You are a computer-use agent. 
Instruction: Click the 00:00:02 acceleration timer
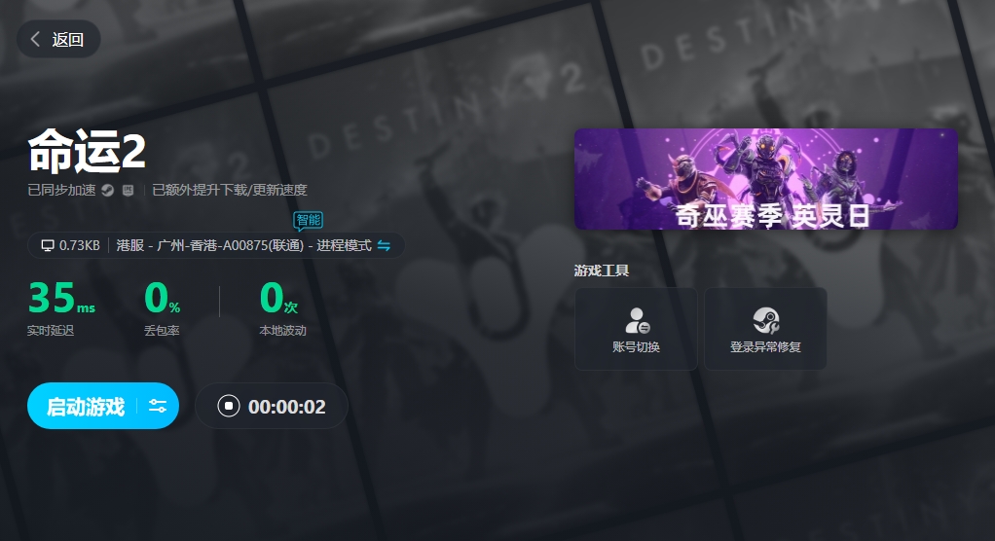(x=287, y=407)
